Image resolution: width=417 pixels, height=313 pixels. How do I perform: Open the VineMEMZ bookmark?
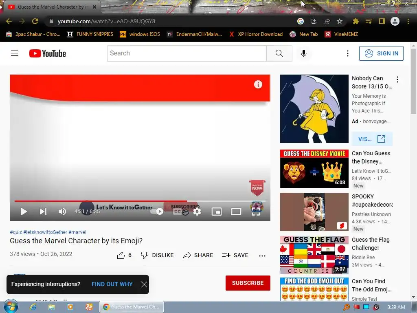tap(342, 34)
